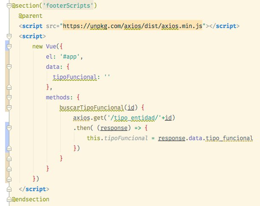
Task: Click the buscarTipoFuncional method name
Action: [x=92, y=108]
